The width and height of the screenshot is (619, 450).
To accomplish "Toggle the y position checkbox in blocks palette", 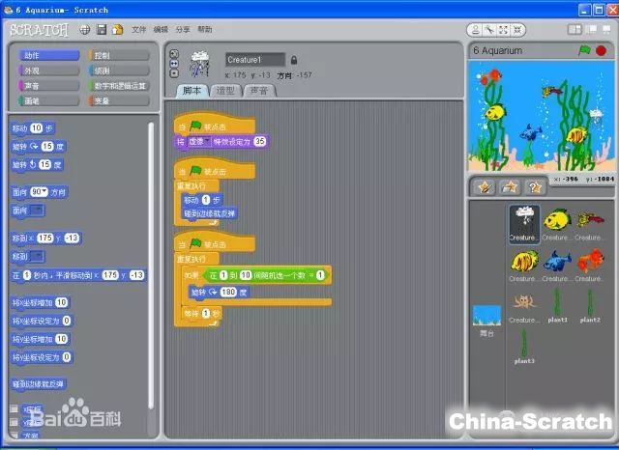I will 14,422.
